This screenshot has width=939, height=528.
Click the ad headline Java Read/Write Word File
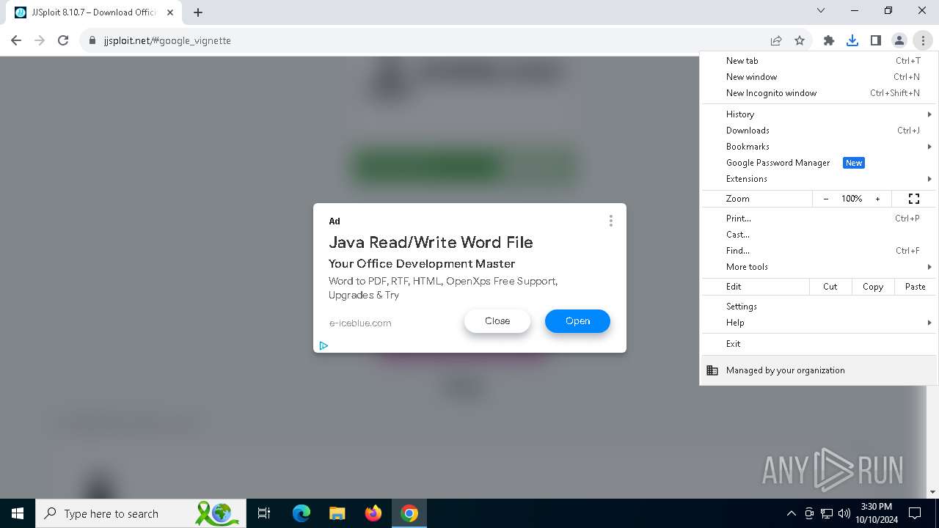(431, 242)
